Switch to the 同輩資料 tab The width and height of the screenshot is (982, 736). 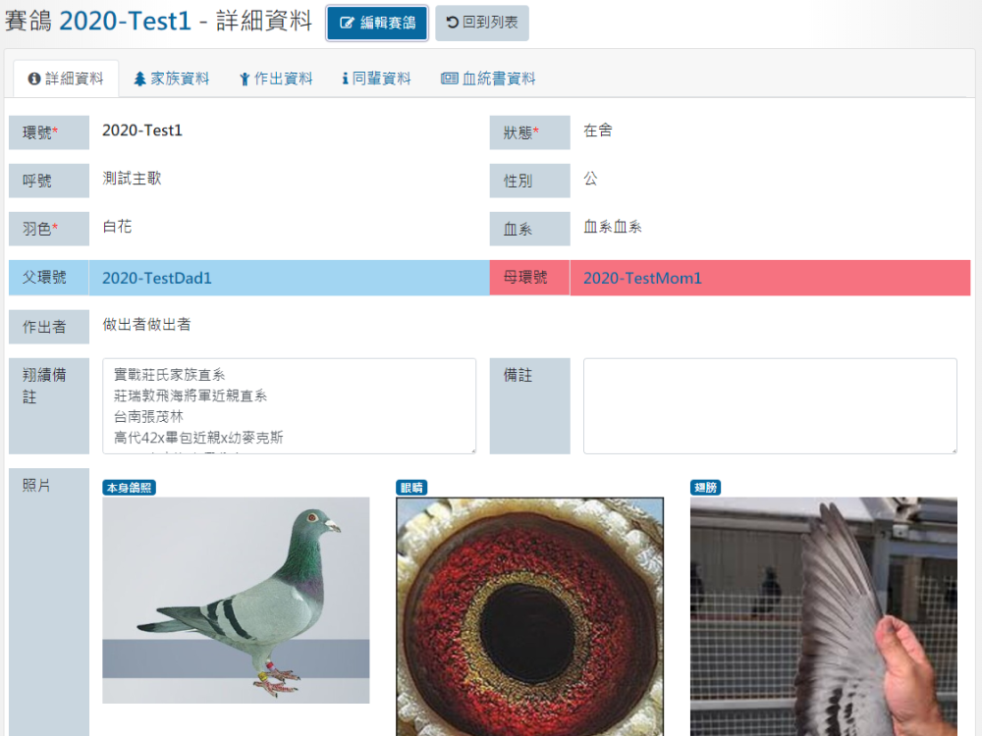pyautogui.click(x=376, y=79)
